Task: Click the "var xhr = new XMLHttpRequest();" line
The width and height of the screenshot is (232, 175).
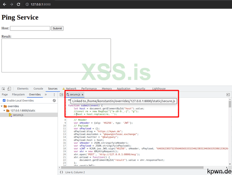Action: coord(96,151)
